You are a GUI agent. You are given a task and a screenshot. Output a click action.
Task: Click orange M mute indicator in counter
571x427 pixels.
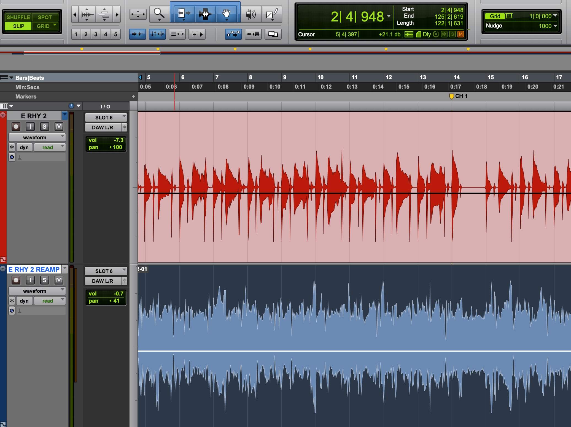coord(460,34)
